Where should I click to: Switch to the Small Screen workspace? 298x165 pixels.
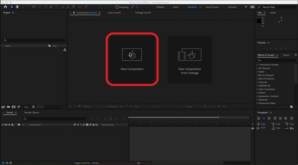point(212,7)
